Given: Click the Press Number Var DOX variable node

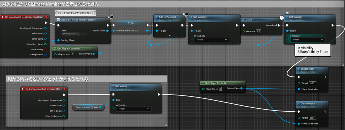Looking at the screenshot, I should coord(88,107).
